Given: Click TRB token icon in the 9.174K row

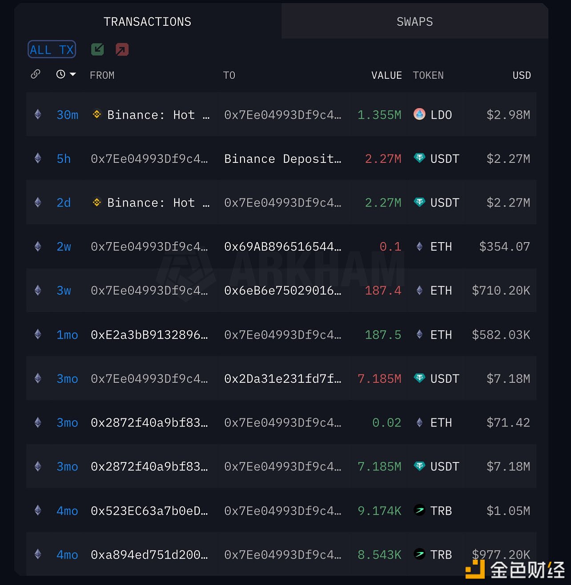Looking at the screenshot, I should pyautogui.click(x=419, y=510).
